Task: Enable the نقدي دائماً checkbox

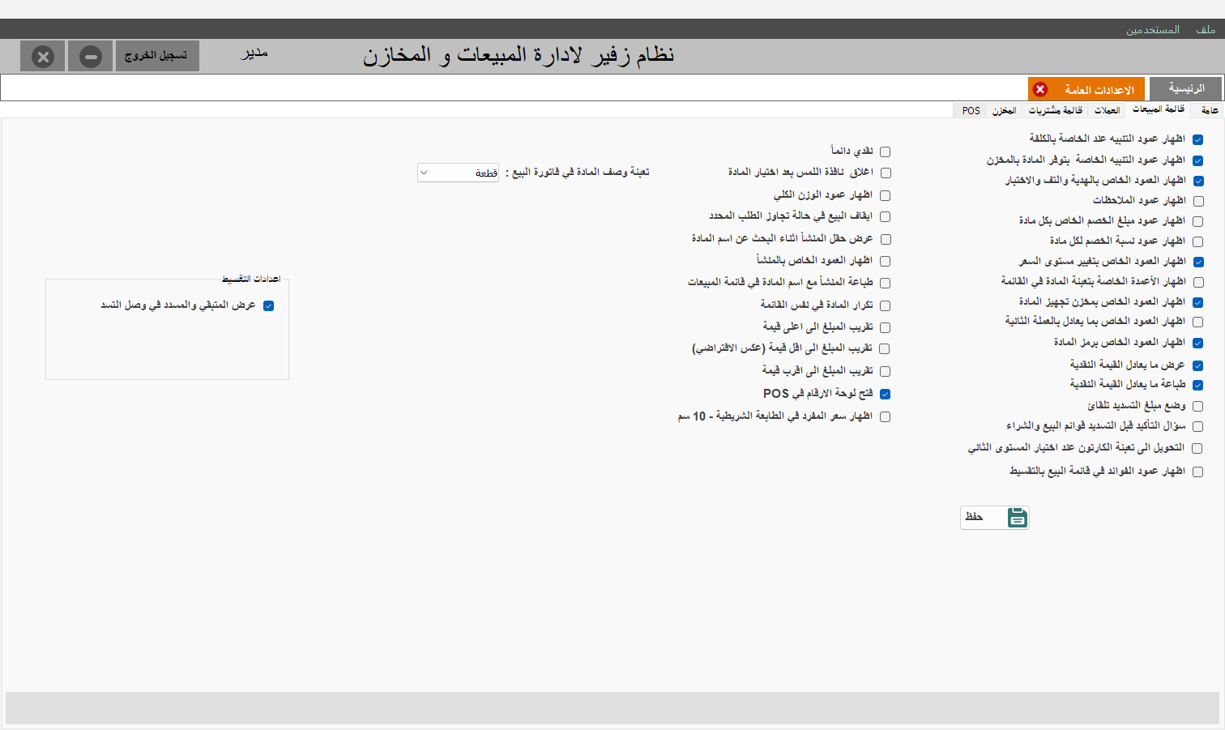Action: [885, 152]
